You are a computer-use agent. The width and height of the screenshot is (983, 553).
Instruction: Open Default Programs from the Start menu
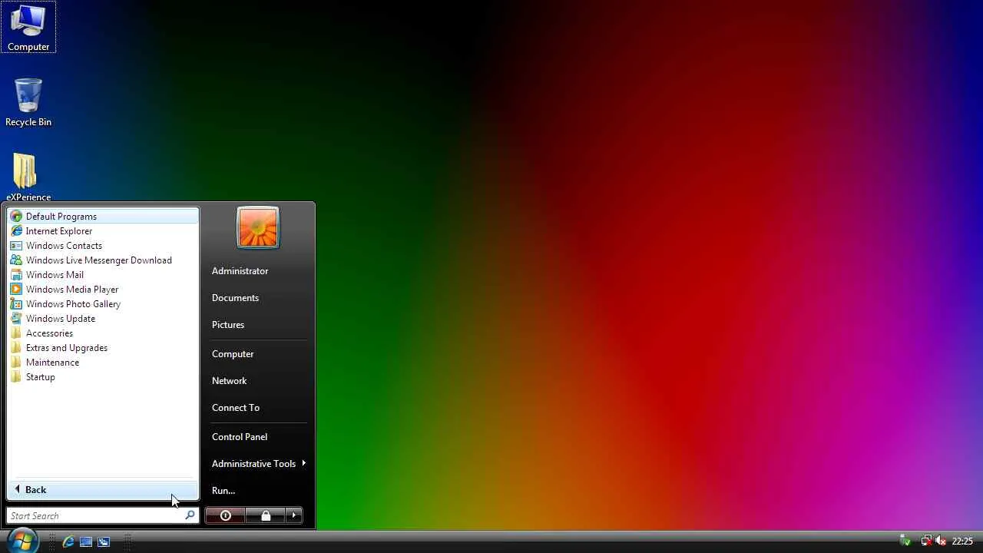point(103,217)
